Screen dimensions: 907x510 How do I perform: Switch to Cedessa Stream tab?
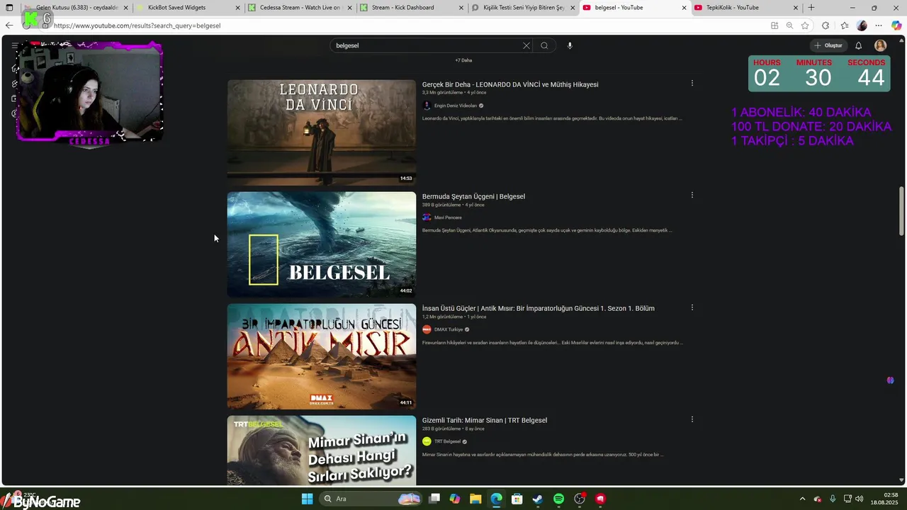300,8
